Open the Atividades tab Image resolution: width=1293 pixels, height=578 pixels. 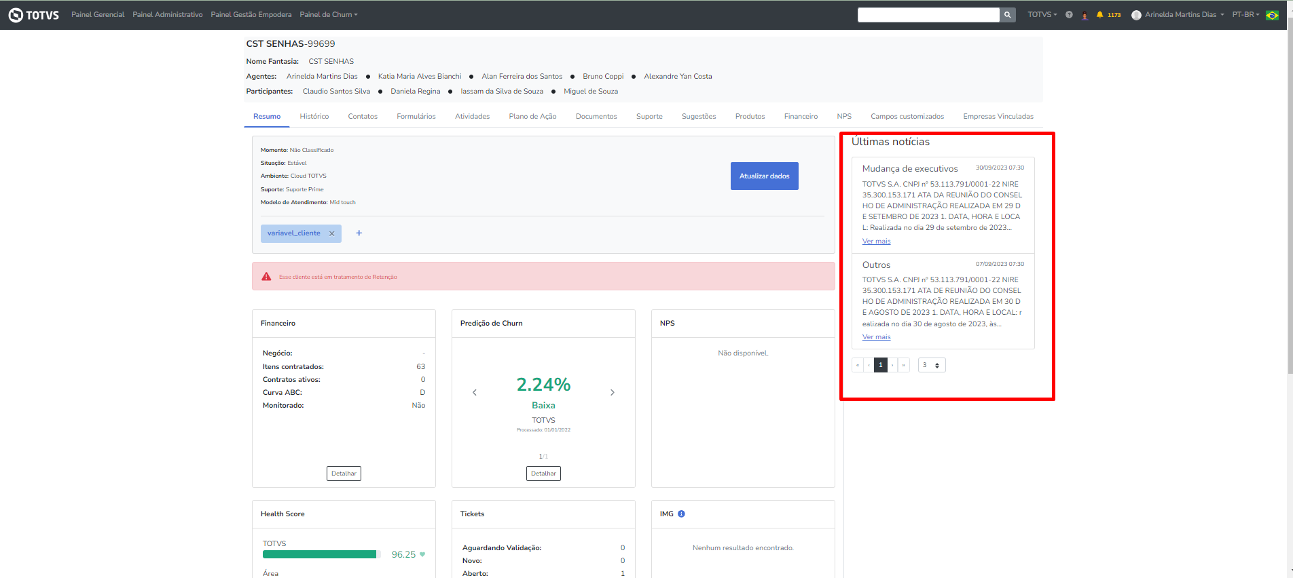pyautogui.click(x=473, y=117)
